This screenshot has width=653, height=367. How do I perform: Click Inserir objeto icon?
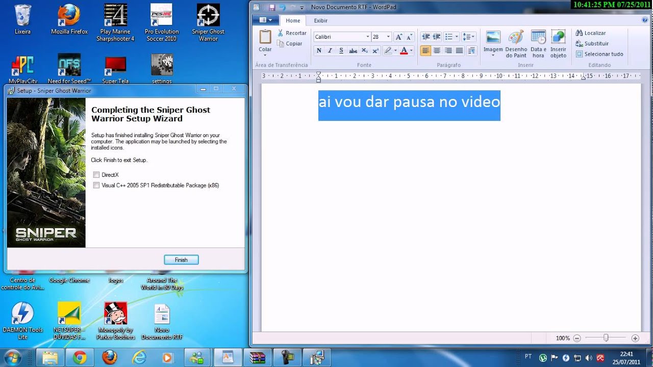[x=558, y=37]
